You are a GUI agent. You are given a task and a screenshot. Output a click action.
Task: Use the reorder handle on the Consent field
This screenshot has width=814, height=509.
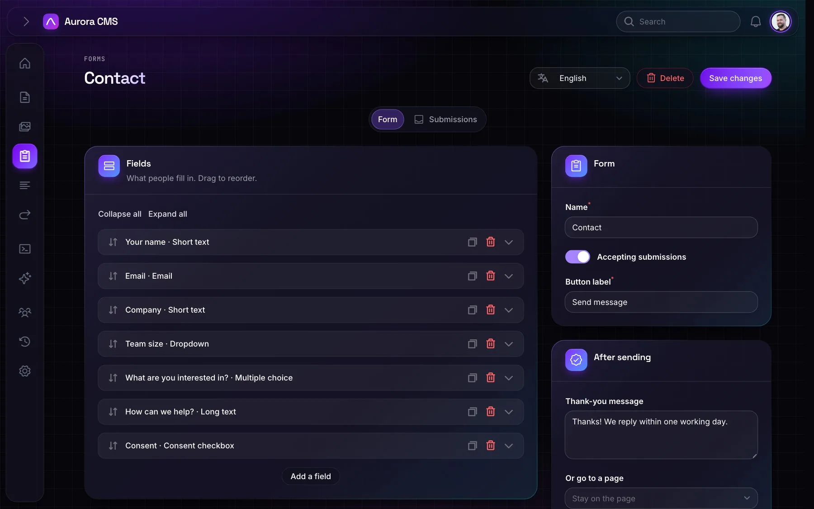point(113,446)
